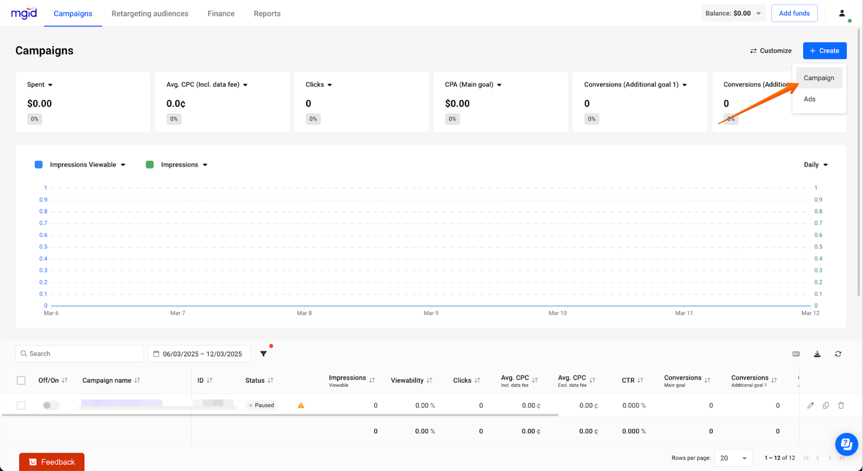Check the select-all header checkbox
The height and width of the screenshot is (471, 863).
pos(21,380)
